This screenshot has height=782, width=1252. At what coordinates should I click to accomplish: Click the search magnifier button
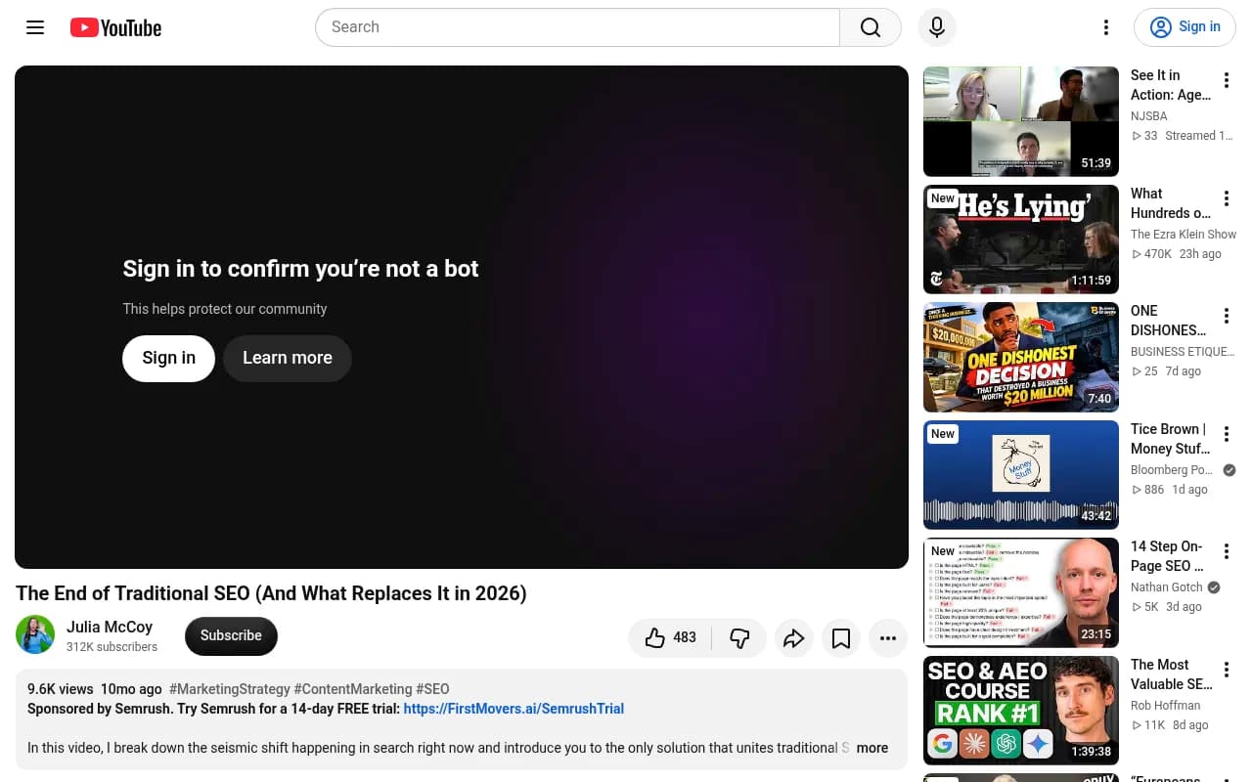point(871,27)
